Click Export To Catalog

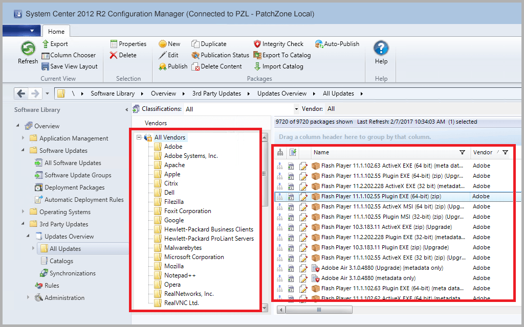click(x=282, y=55)
